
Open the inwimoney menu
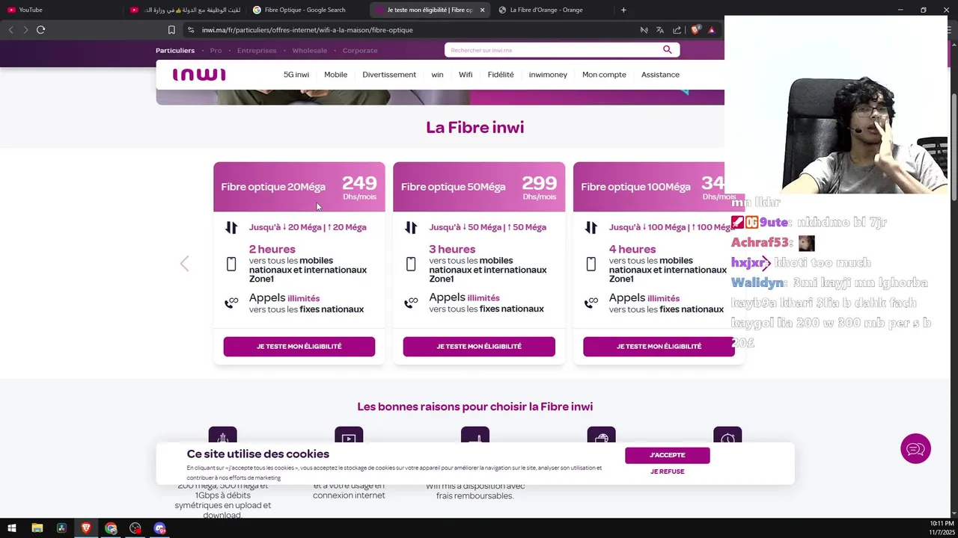(548, 75)
